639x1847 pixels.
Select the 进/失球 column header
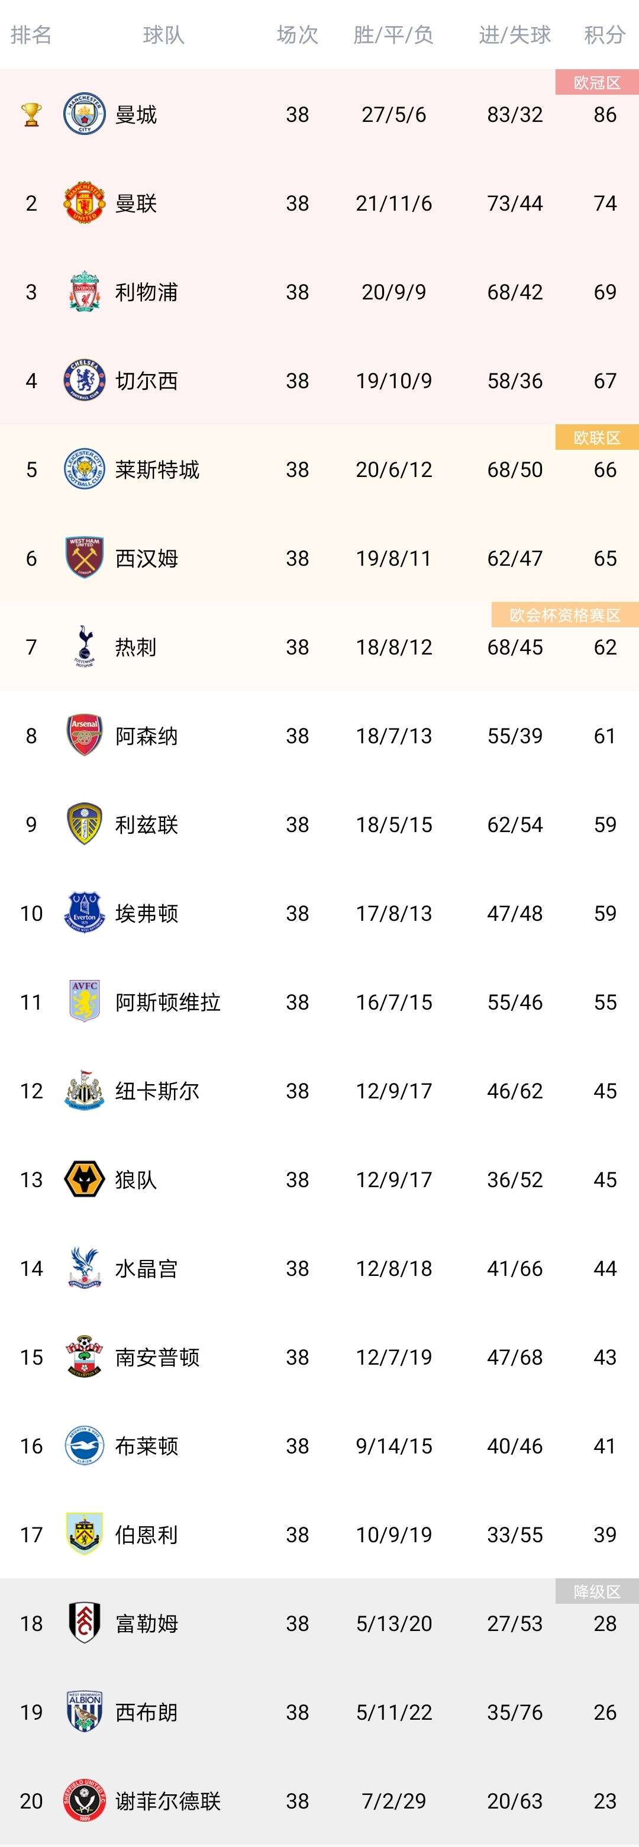[515, 34]
